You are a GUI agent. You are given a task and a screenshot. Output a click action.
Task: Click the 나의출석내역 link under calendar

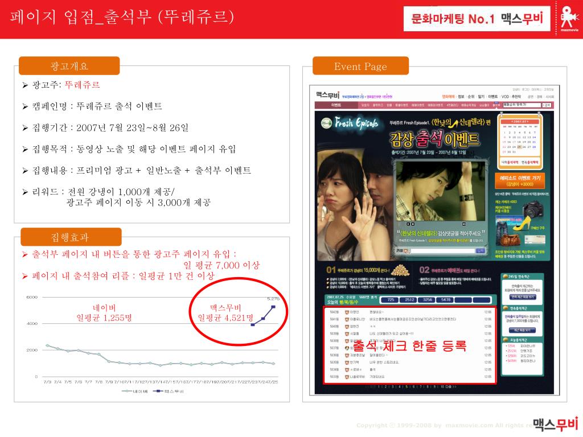click(510, 162)
